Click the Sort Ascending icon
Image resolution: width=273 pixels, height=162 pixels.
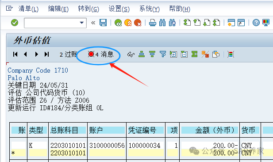click(x=142, y=54)
